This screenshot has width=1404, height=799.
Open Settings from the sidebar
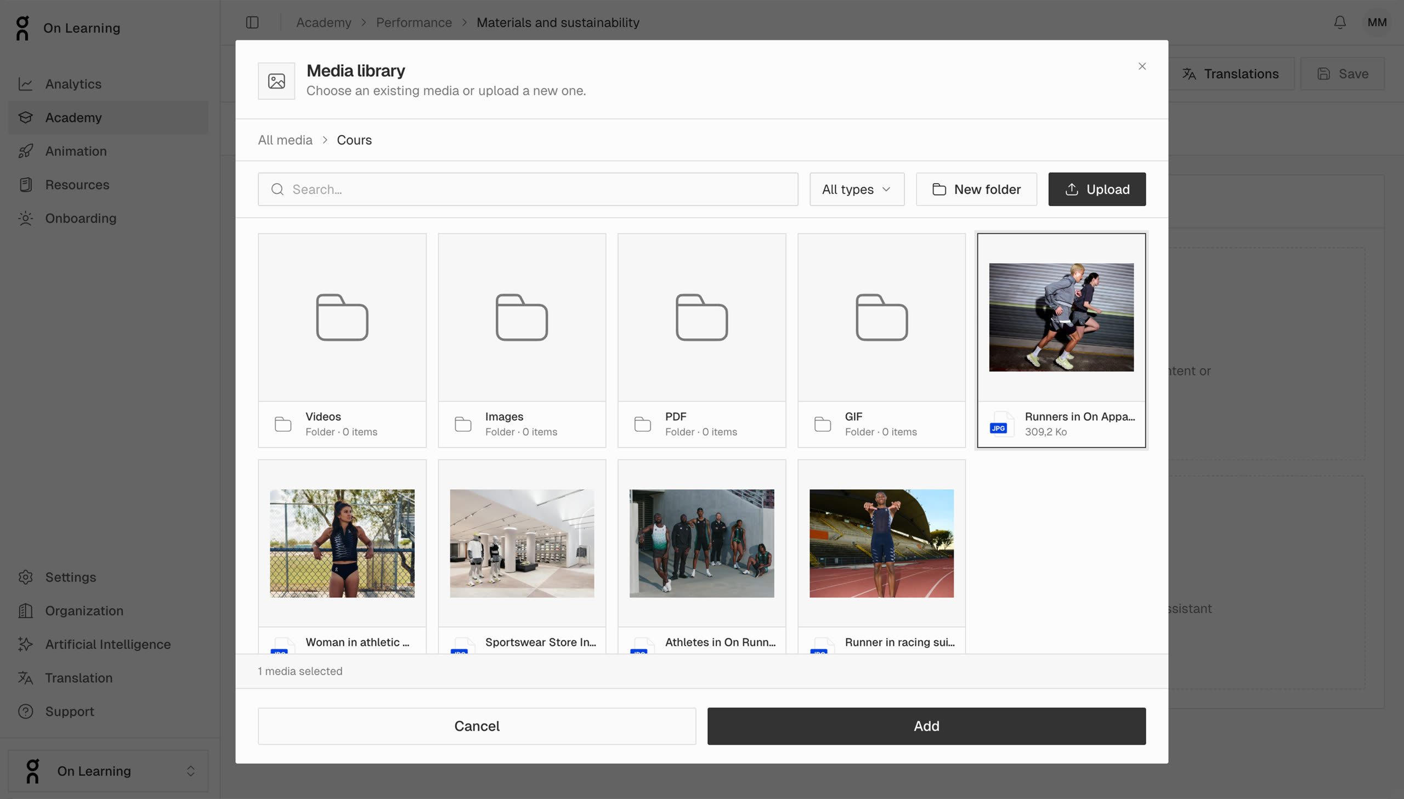pos(108,577)
